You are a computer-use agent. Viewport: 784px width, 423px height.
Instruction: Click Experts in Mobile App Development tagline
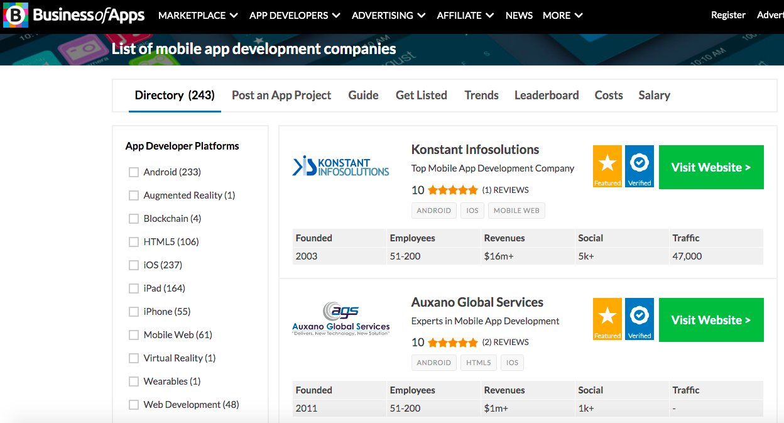(x=485, y=321)
